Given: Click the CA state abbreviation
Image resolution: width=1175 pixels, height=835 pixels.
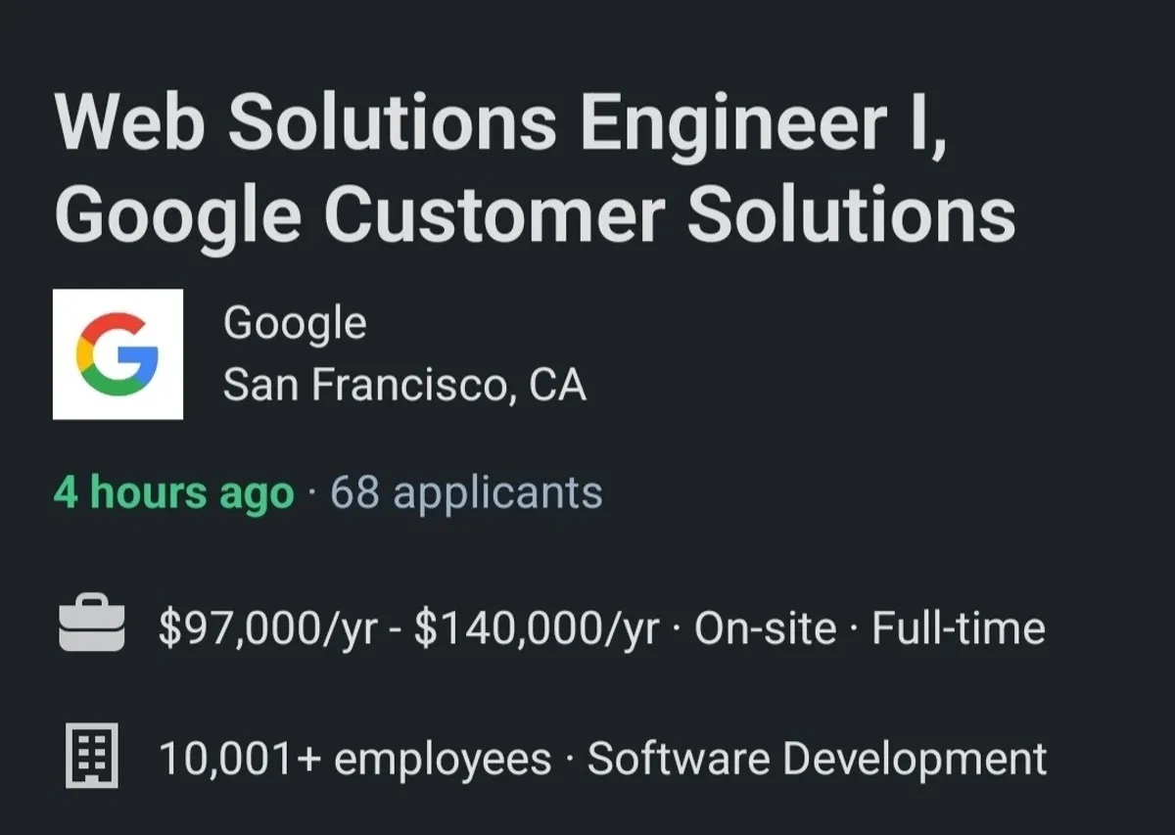Looking at the screenshot, I should (557, 385).
